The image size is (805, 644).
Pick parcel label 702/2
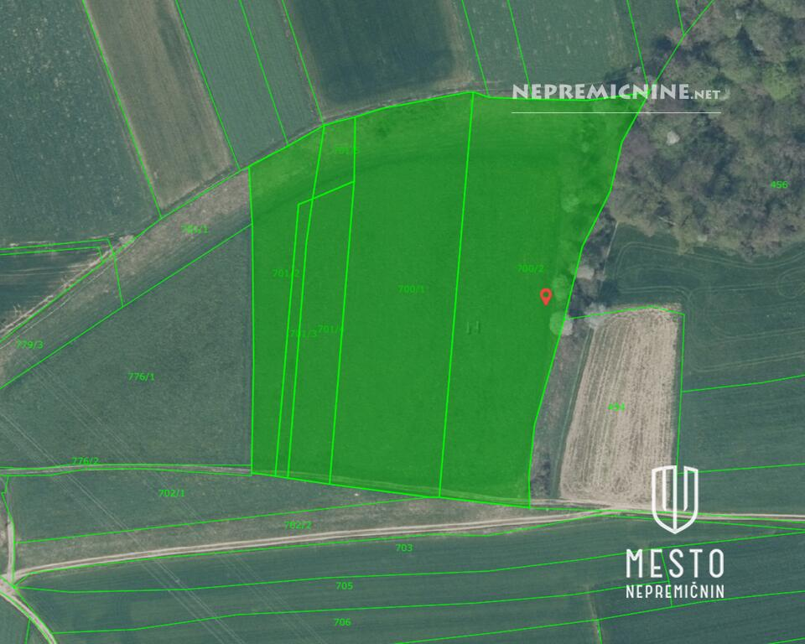(298, 525)
